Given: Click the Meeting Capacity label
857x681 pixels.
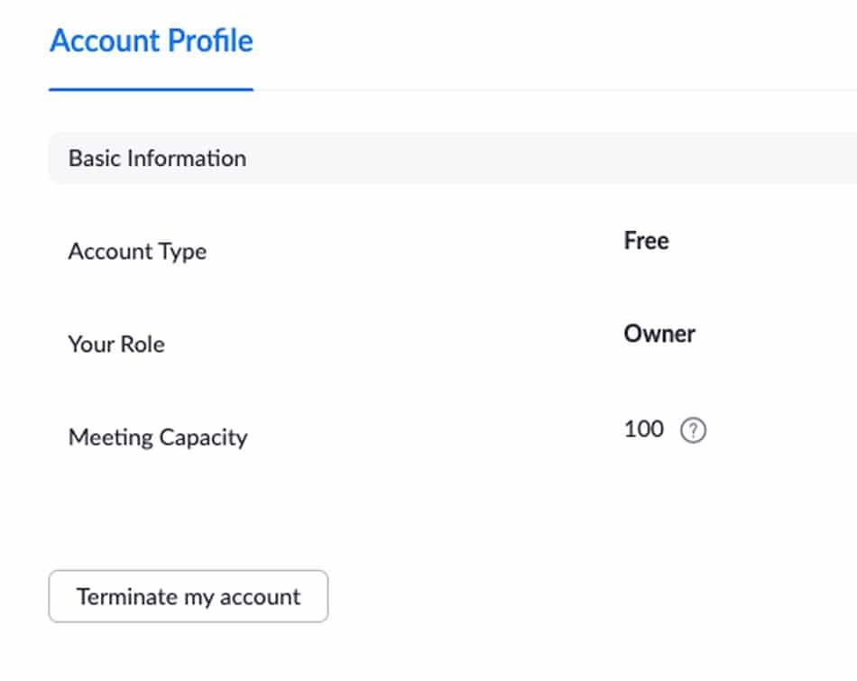Looking at the screenshot, I should point(158,437).
